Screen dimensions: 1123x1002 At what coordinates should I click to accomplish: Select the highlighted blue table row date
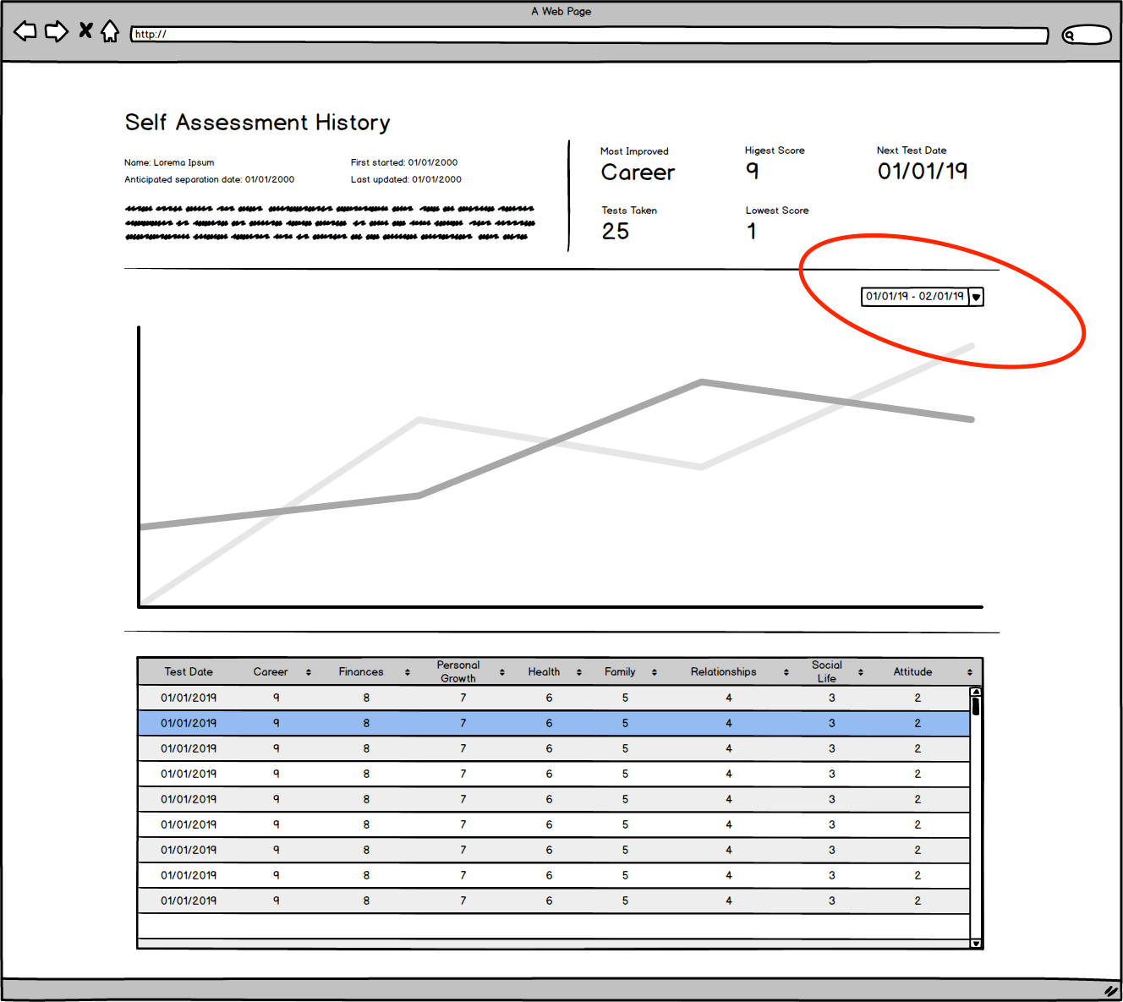click(189, 723)
